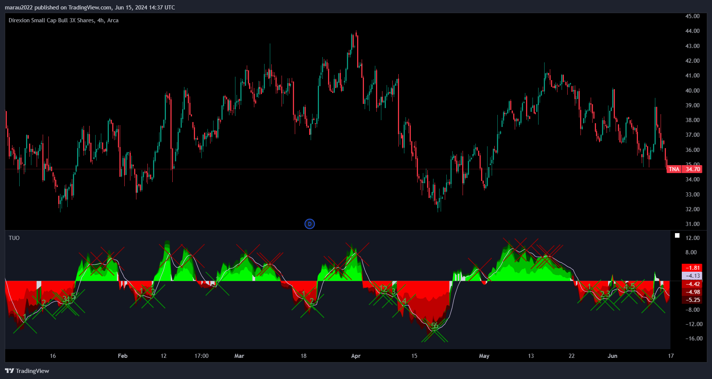Click the -4.13 lavender indicator value label
This screenshot has height=379, width=712.
coord(692,276)
